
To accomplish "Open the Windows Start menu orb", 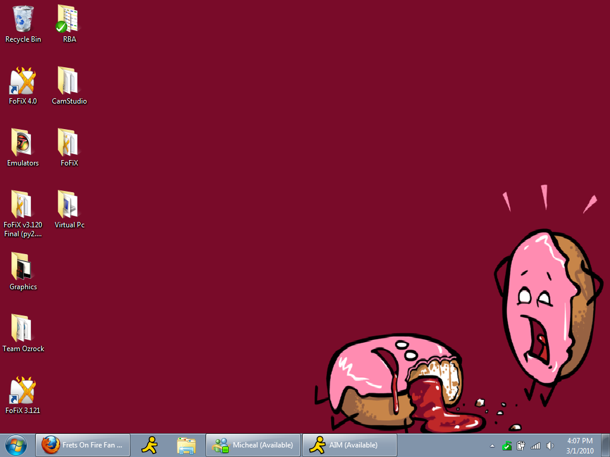I will pos(16,445).
